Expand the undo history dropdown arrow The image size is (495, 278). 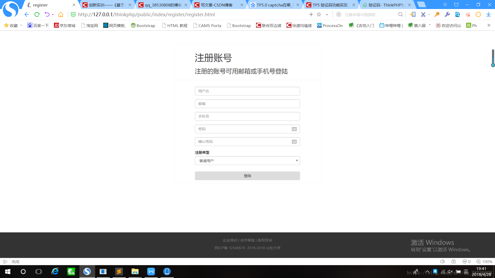click(x=53, y=15)
